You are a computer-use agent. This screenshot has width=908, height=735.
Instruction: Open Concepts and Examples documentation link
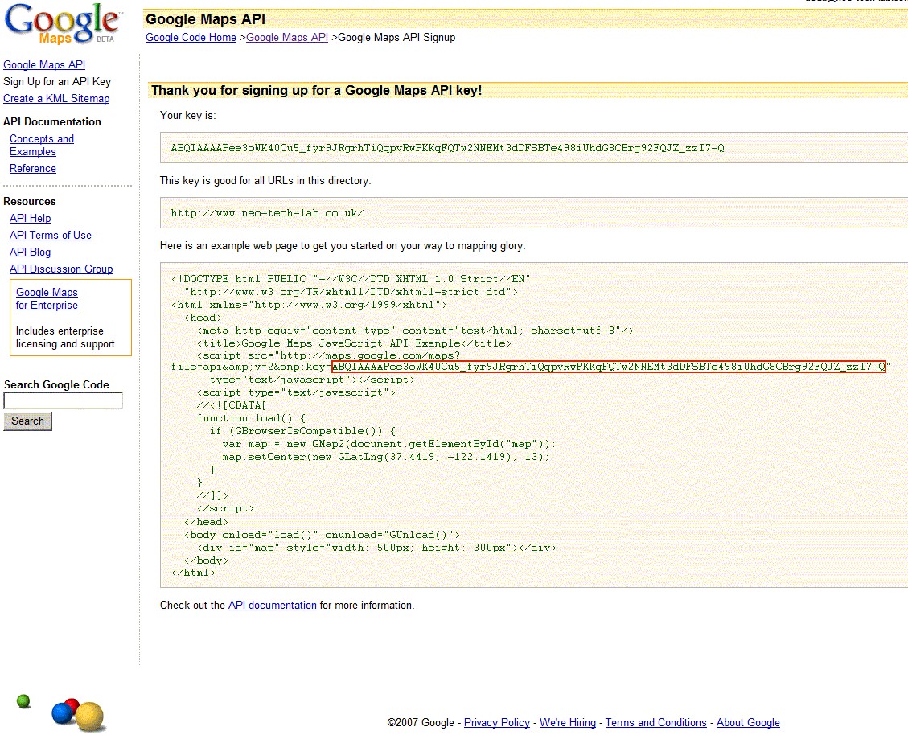pyautogui.click(x=42, y=145)
